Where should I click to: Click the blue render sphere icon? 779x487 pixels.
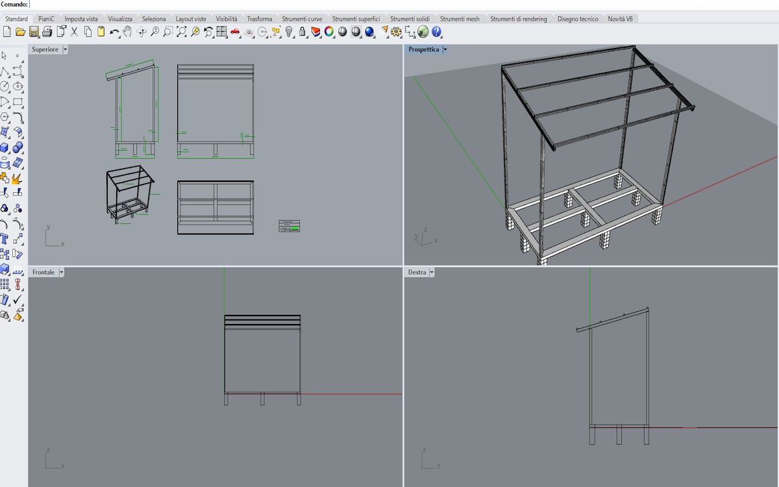[369, 31]
